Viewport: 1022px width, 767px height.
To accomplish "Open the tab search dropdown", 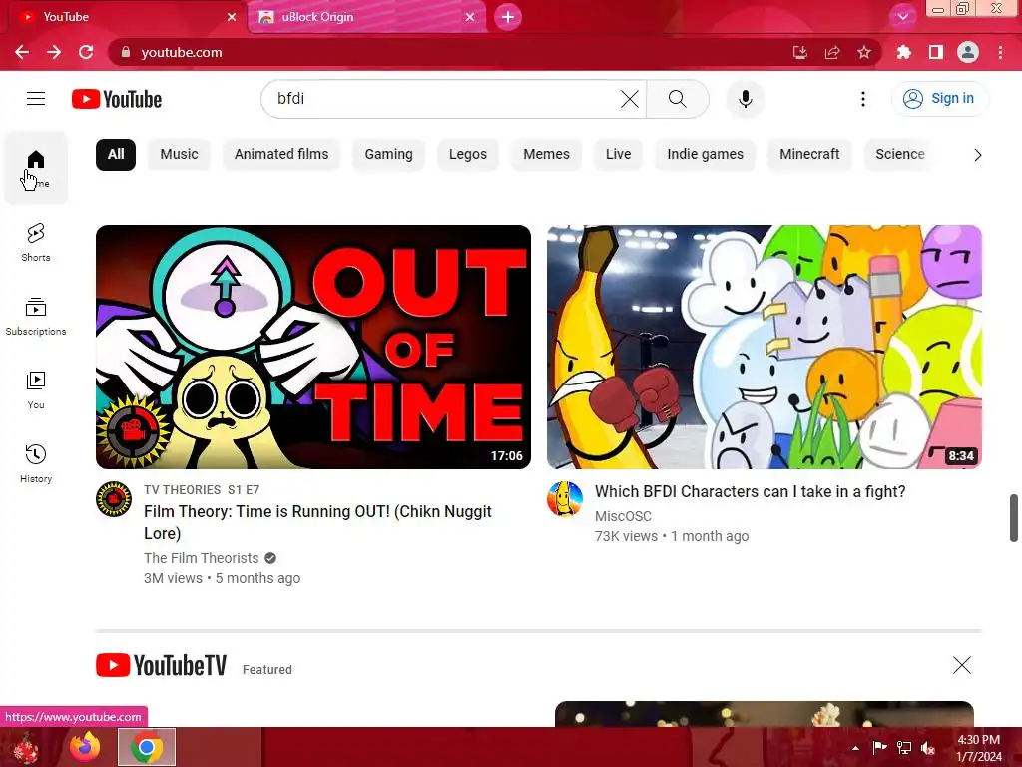I will [902, 17].
